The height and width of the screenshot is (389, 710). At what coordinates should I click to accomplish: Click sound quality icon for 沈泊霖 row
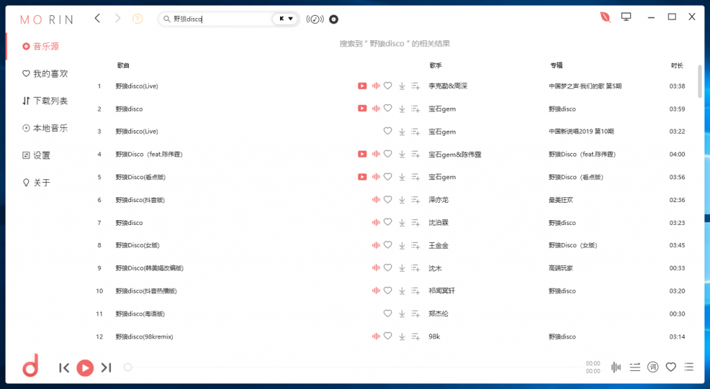click(376, 222)
